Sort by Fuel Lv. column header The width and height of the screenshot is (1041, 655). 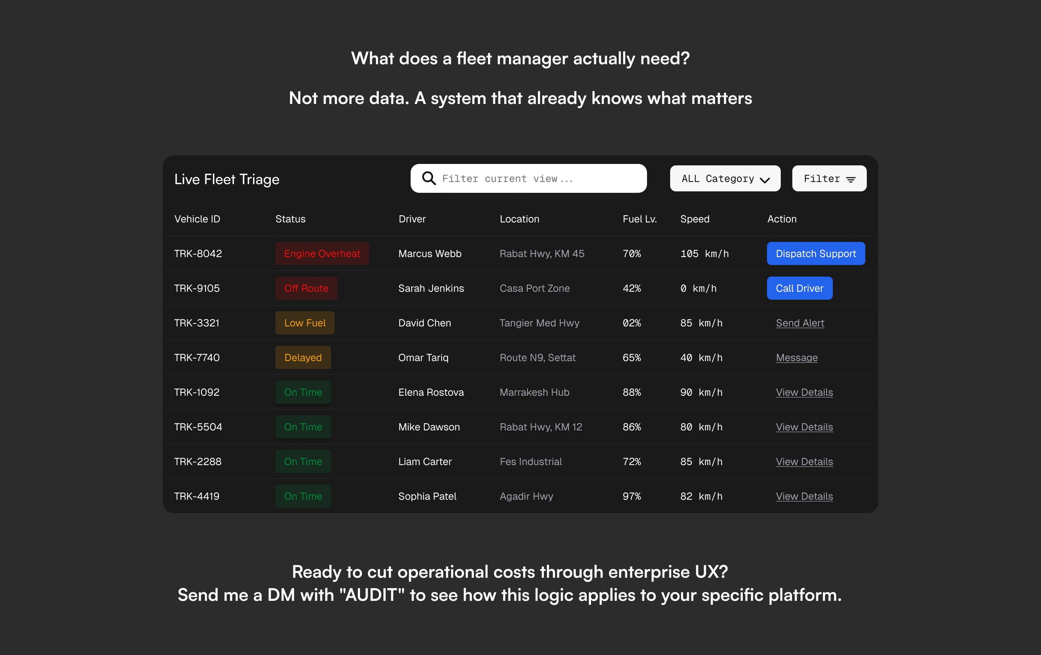tap(639, 219)
